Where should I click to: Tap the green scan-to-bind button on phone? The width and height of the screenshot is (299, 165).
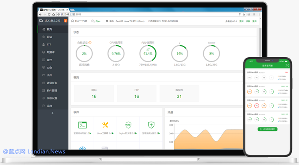coord(267,129)
